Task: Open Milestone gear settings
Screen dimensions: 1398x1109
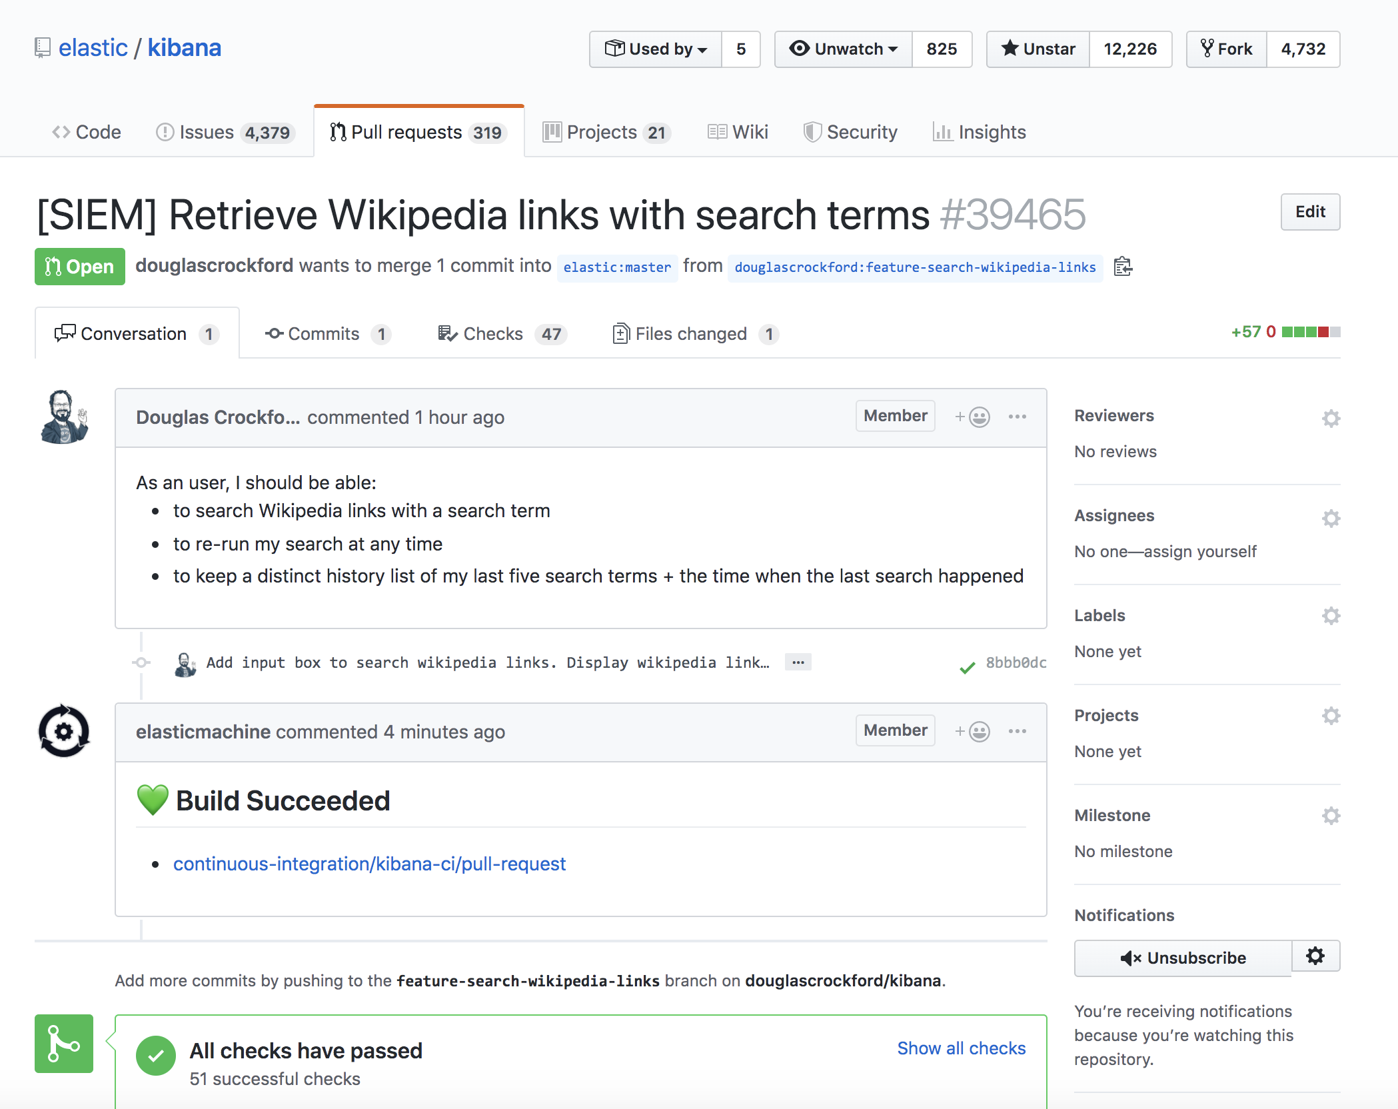Action: click(1331, 815)
